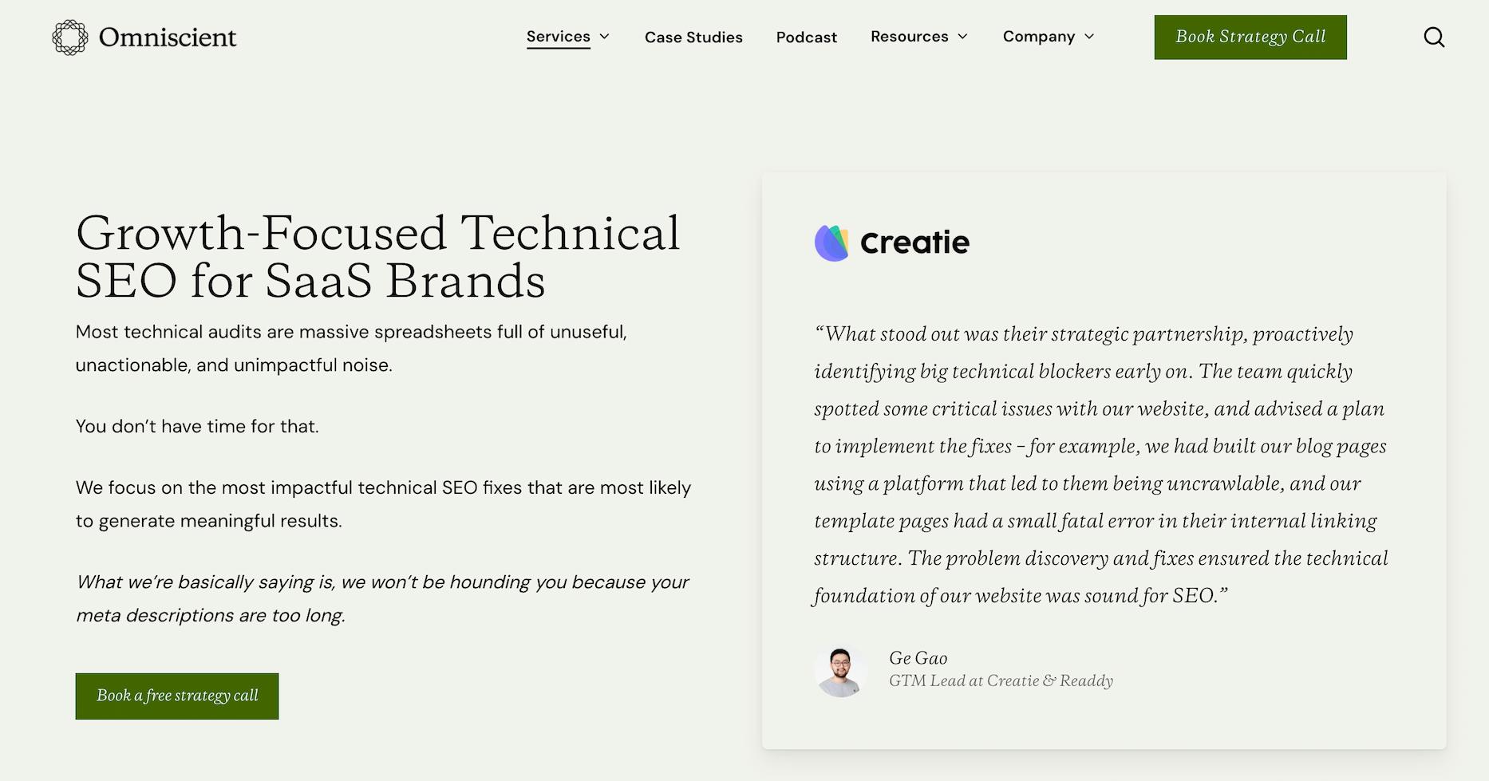Click the Creatie logo icon
This screenshot has height=781, width=1489.
tap(830, 241)
